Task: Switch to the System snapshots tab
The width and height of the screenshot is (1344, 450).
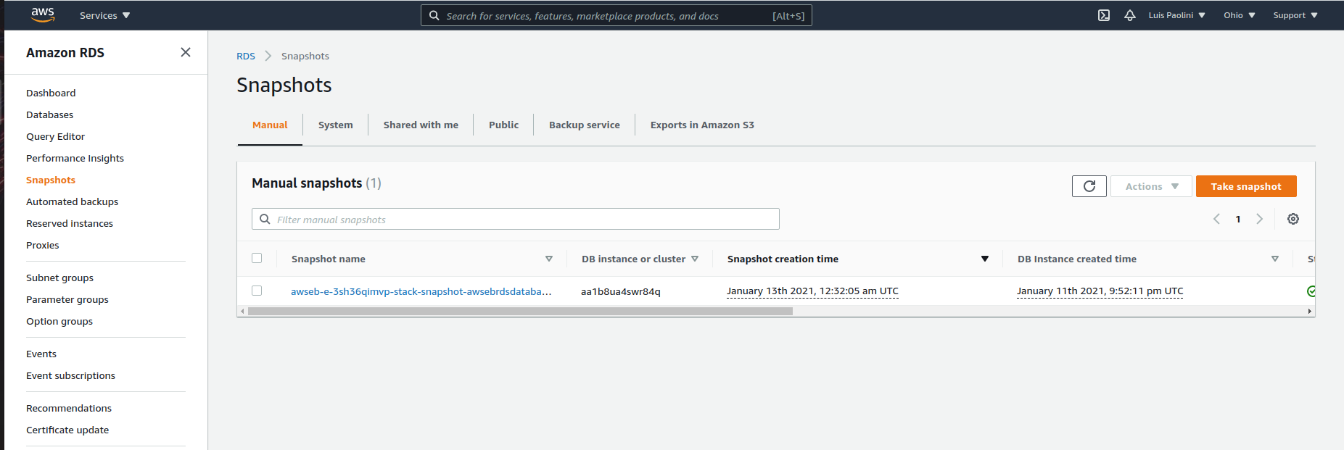Action: click(x=335, y=125)
